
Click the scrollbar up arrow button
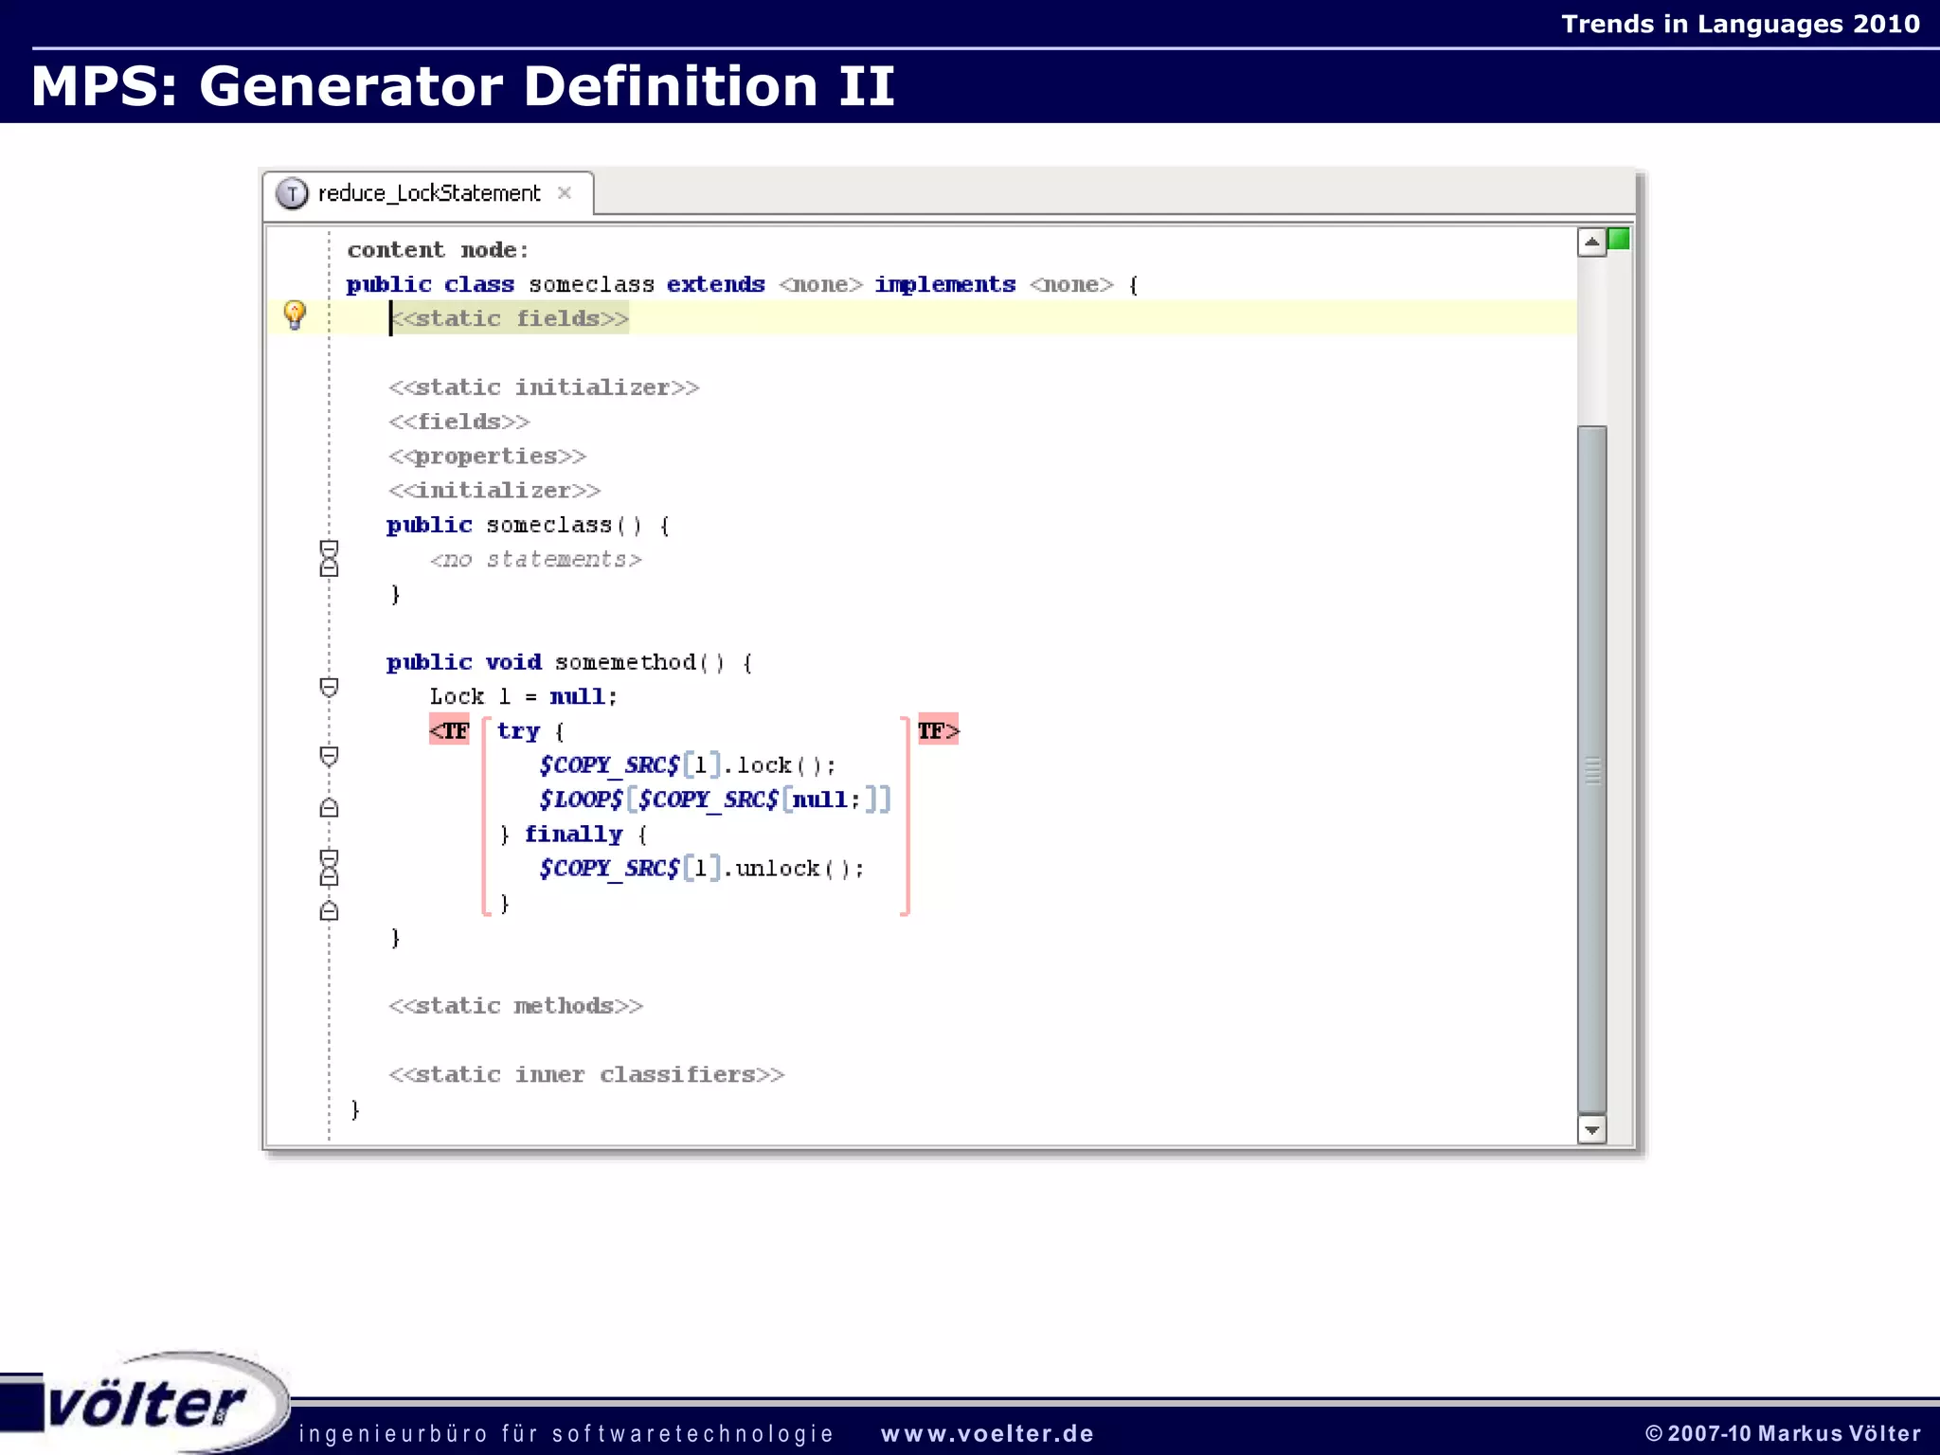[x=1591, y=243]
